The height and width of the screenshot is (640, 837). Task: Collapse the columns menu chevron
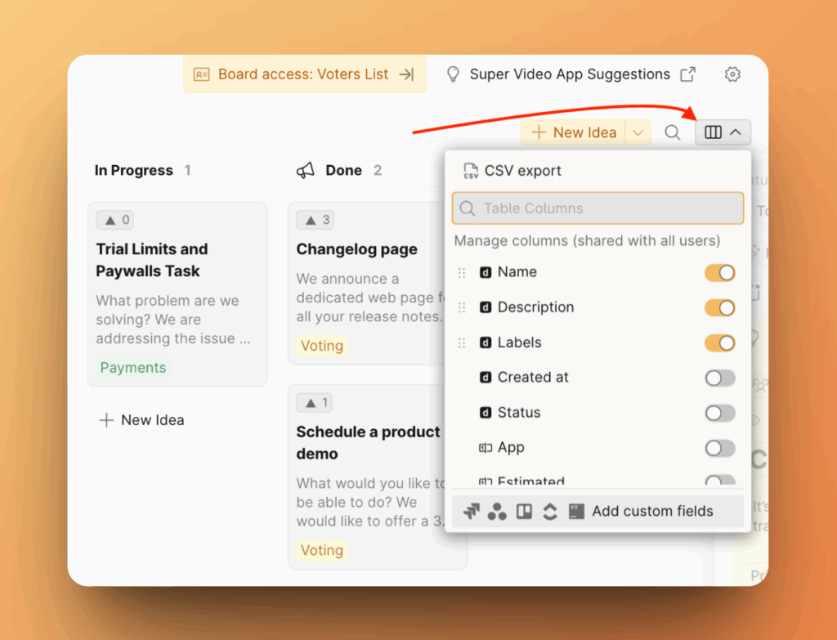pyautogui.click(x=736, y=132)
